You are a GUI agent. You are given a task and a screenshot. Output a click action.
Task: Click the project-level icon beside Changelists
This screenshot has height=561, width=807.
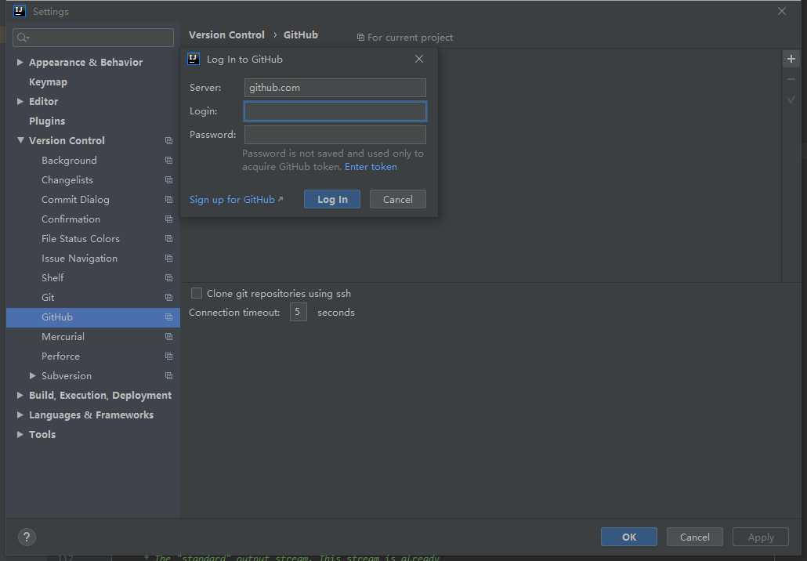[x=168, y=179]
